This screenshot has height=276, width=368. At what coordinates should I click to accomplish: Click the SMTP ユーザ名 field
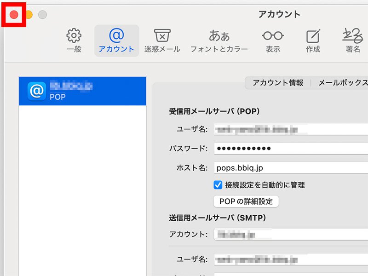coord(291,259)
